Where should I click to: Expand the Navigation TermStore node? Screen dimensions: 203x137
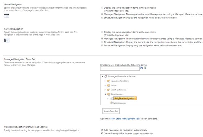pyautogui.click(x=105, y=81)
